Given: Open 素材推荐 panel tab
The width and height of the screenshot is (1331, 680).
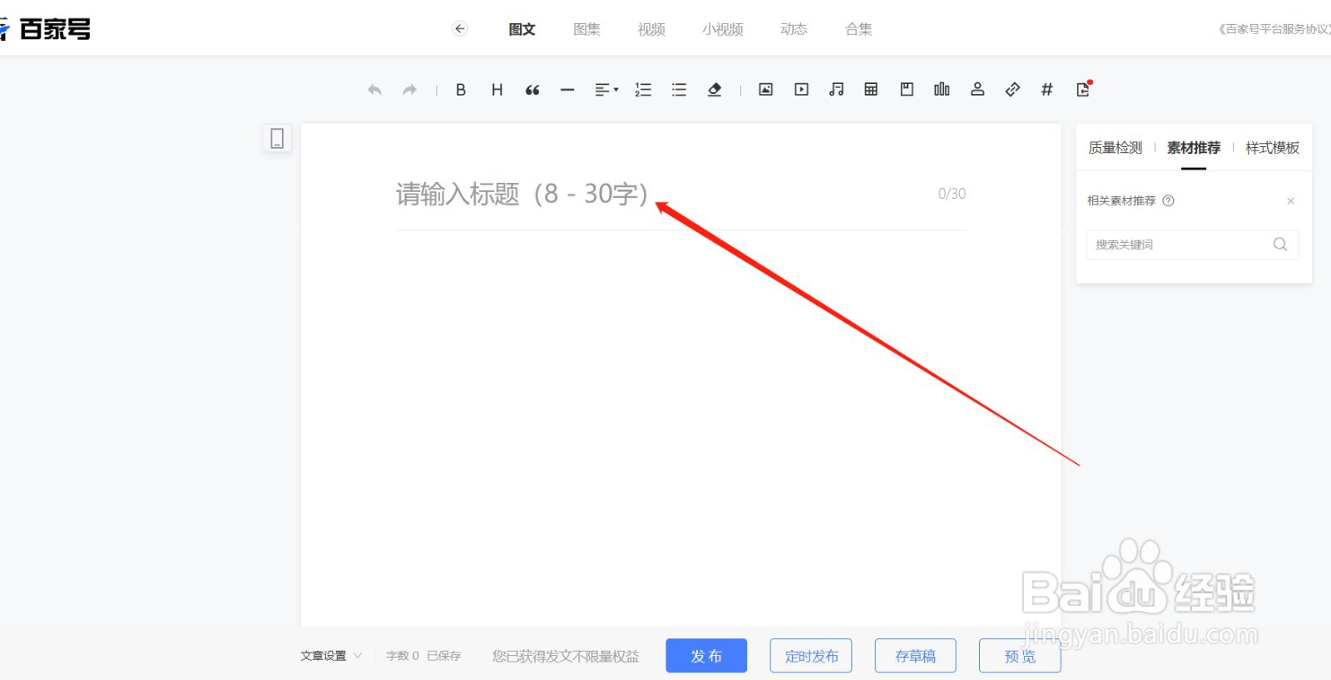Looking at the screenshot, I should pyautogui.click(x=1194, y=148).
